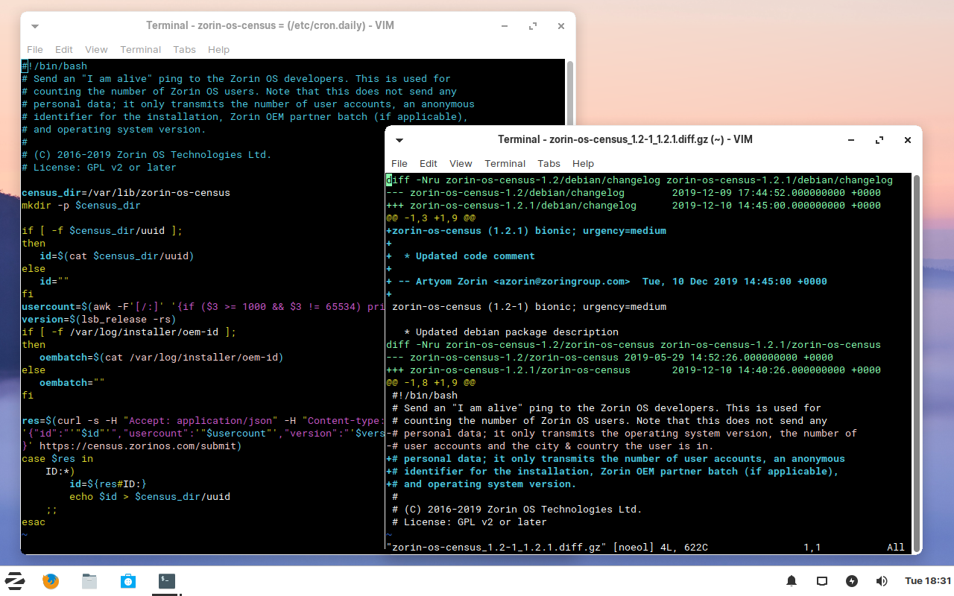Open notifications bell in system tray
Screen dimensions: 954x596
coord(792,581)
